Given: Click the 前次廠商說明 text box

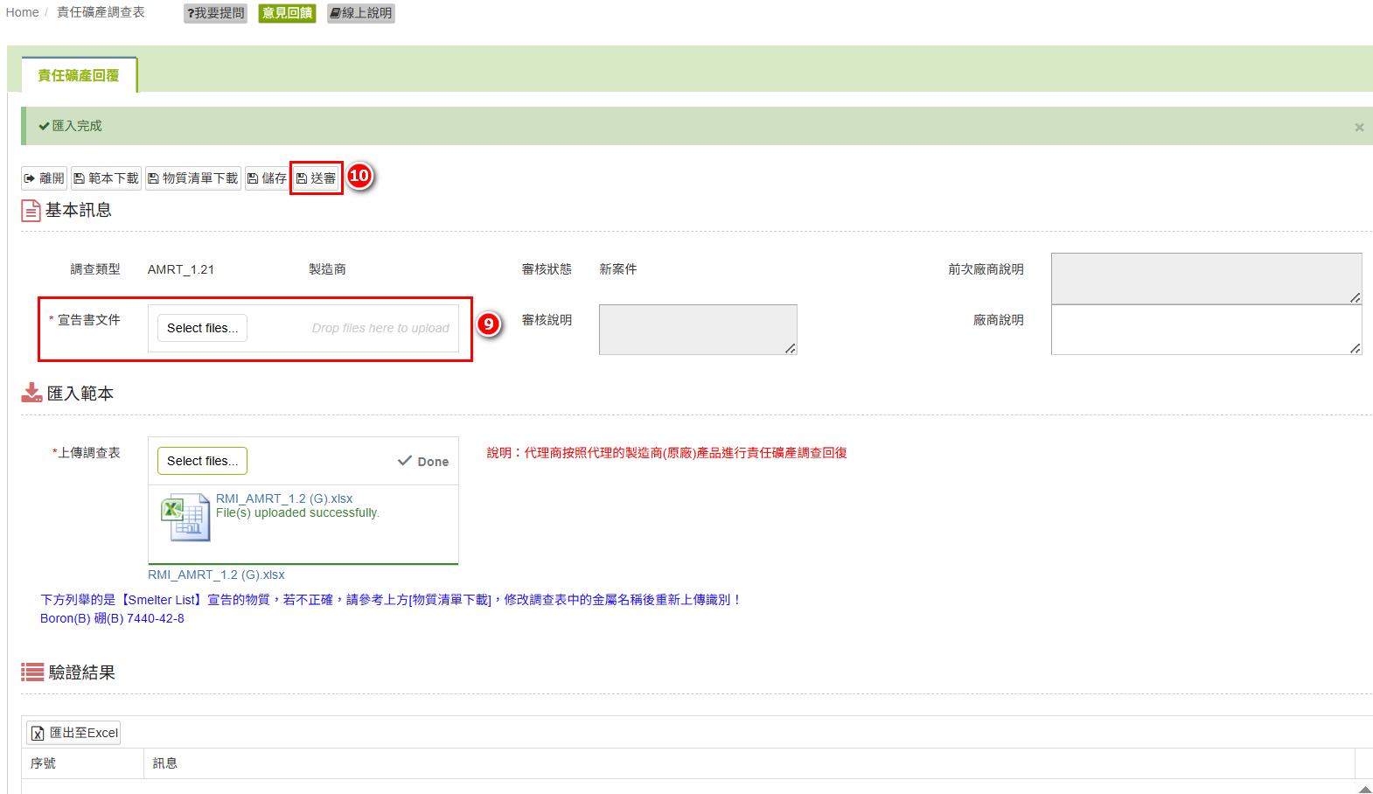Looking at the screenshot, I should point(1205,278).
